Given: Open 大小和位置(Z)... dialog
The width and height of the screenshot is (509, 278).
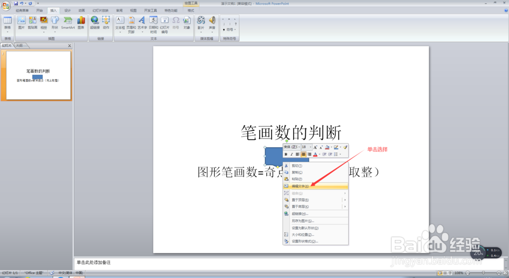Looking at the screenshot, I should click(316, 235).
